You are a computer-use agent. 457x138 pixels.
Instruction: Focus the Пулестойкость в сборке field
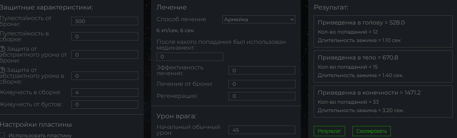point(105,37)
